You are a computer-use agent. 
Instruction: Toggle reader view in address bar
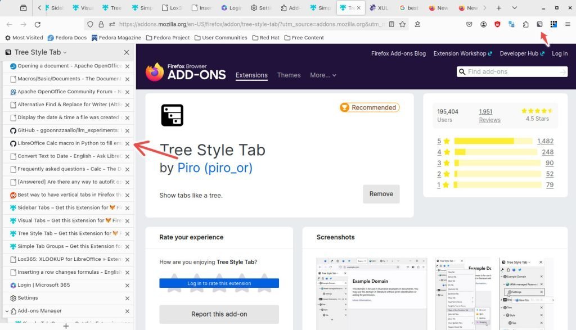click(x=391, y=24)
